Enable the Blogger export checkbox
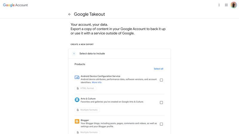The height and width of the screenshot is (134, 239). tap(161, 124)
